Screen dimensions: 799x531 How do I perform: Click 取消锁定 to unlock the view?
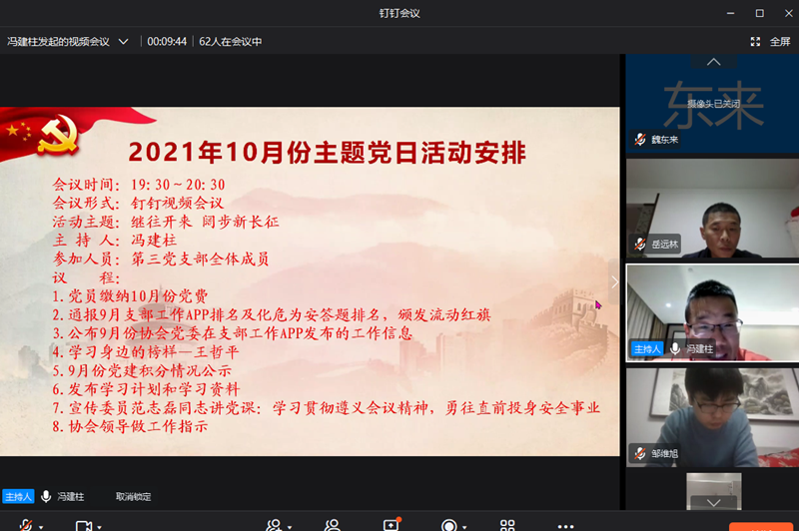pos(133,496)
